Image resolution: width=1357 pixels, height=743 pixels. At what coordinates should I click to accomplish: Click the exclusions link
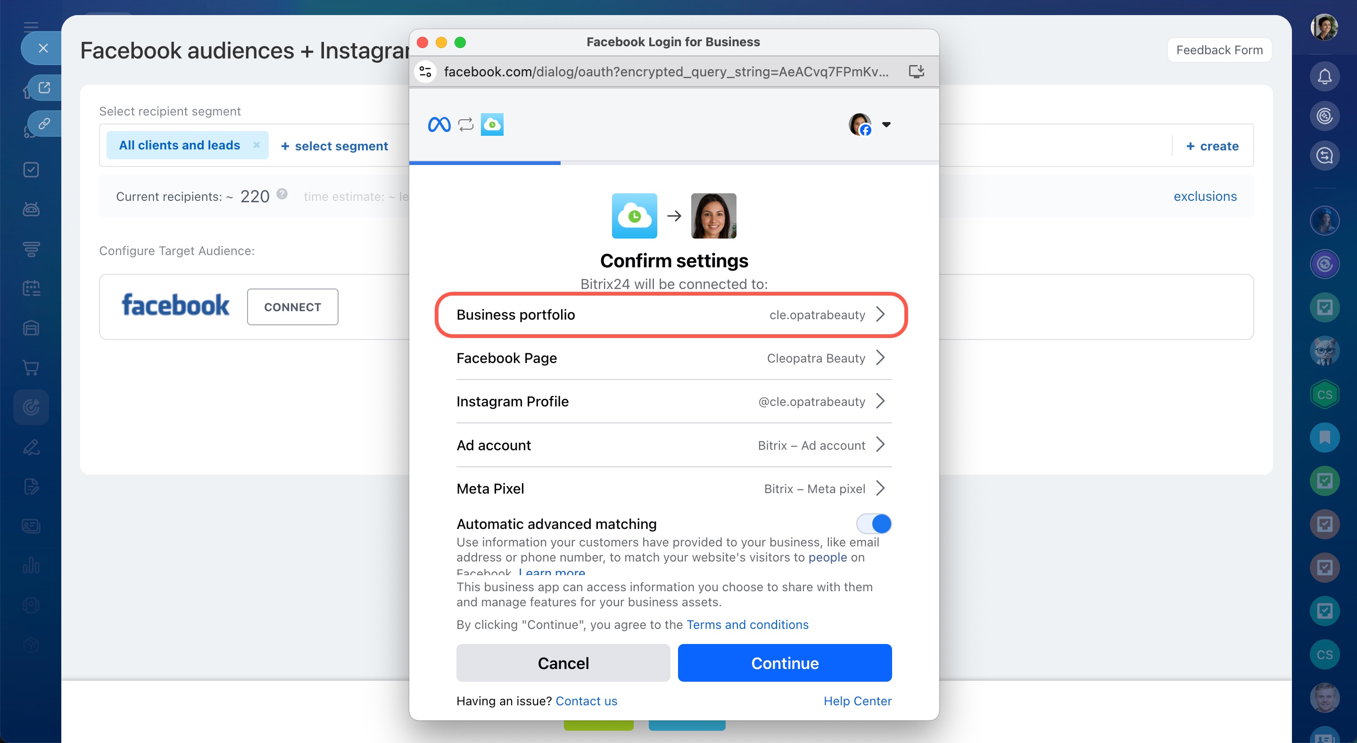tap(1205, 197)
